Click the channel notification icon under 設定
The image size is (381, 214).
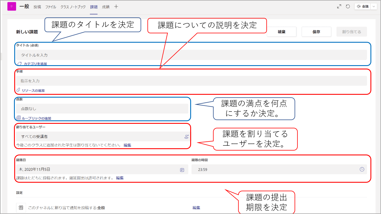(x=21, y=208)
